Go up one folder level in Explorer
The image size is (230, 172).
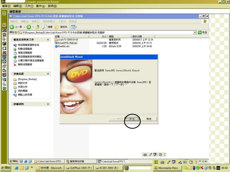point(38,27)
